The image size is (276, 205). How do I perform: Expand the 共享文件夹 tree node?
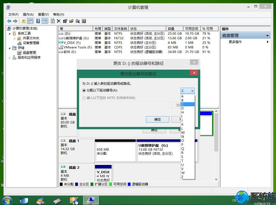[15, 38]
